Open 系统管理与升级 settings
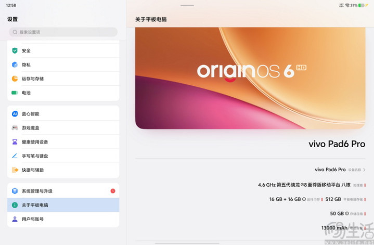This screenshot has height=245, width=374. pyautogui.click(x=63, y=190)
